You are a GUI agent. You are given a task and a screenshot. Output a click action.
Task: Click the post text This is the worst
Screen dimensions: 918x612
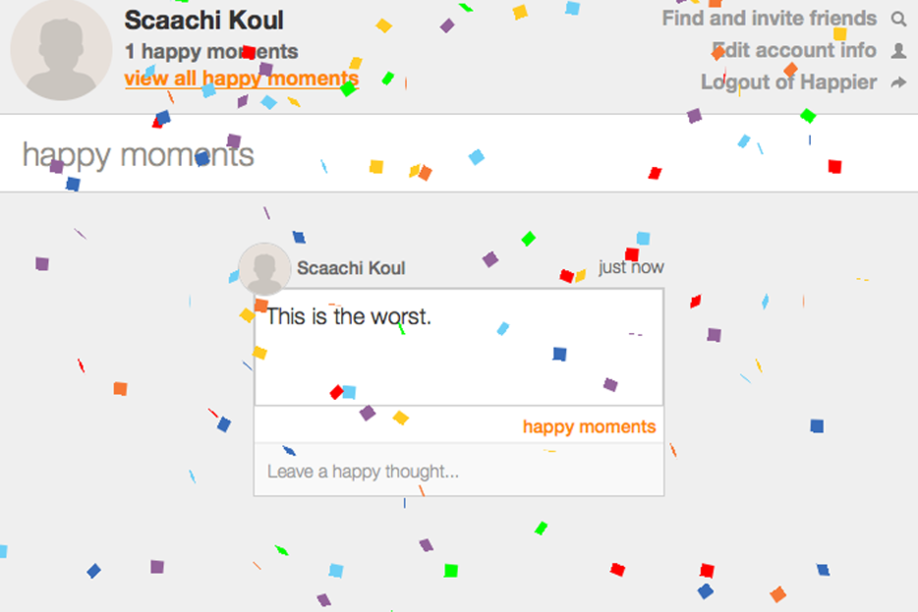(x=349, y=316)
